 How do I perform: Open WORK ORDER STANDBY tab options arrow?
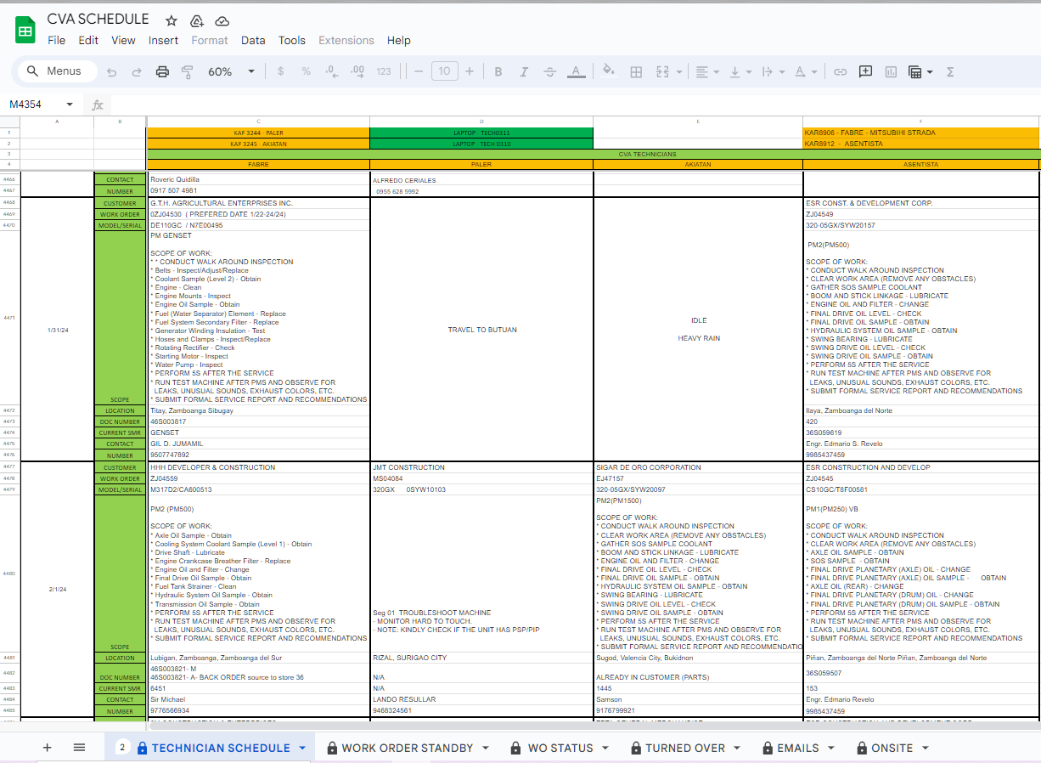(486, 748)
